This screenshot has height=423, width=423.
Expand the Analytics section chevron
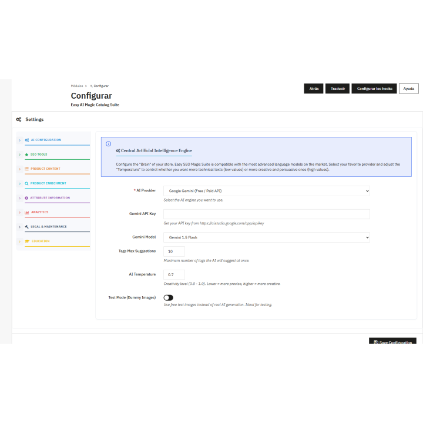[x=20, y=213]
